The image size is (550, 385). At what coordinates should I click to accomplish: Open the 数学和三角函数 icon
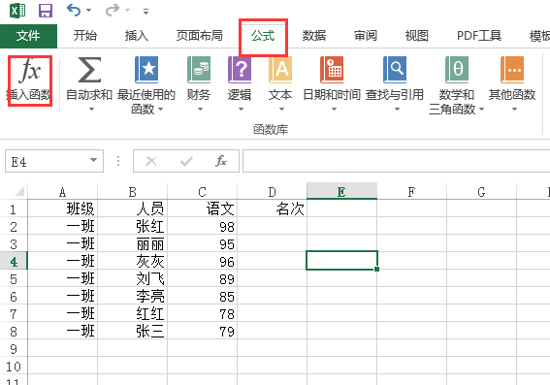tap(457, 70)
